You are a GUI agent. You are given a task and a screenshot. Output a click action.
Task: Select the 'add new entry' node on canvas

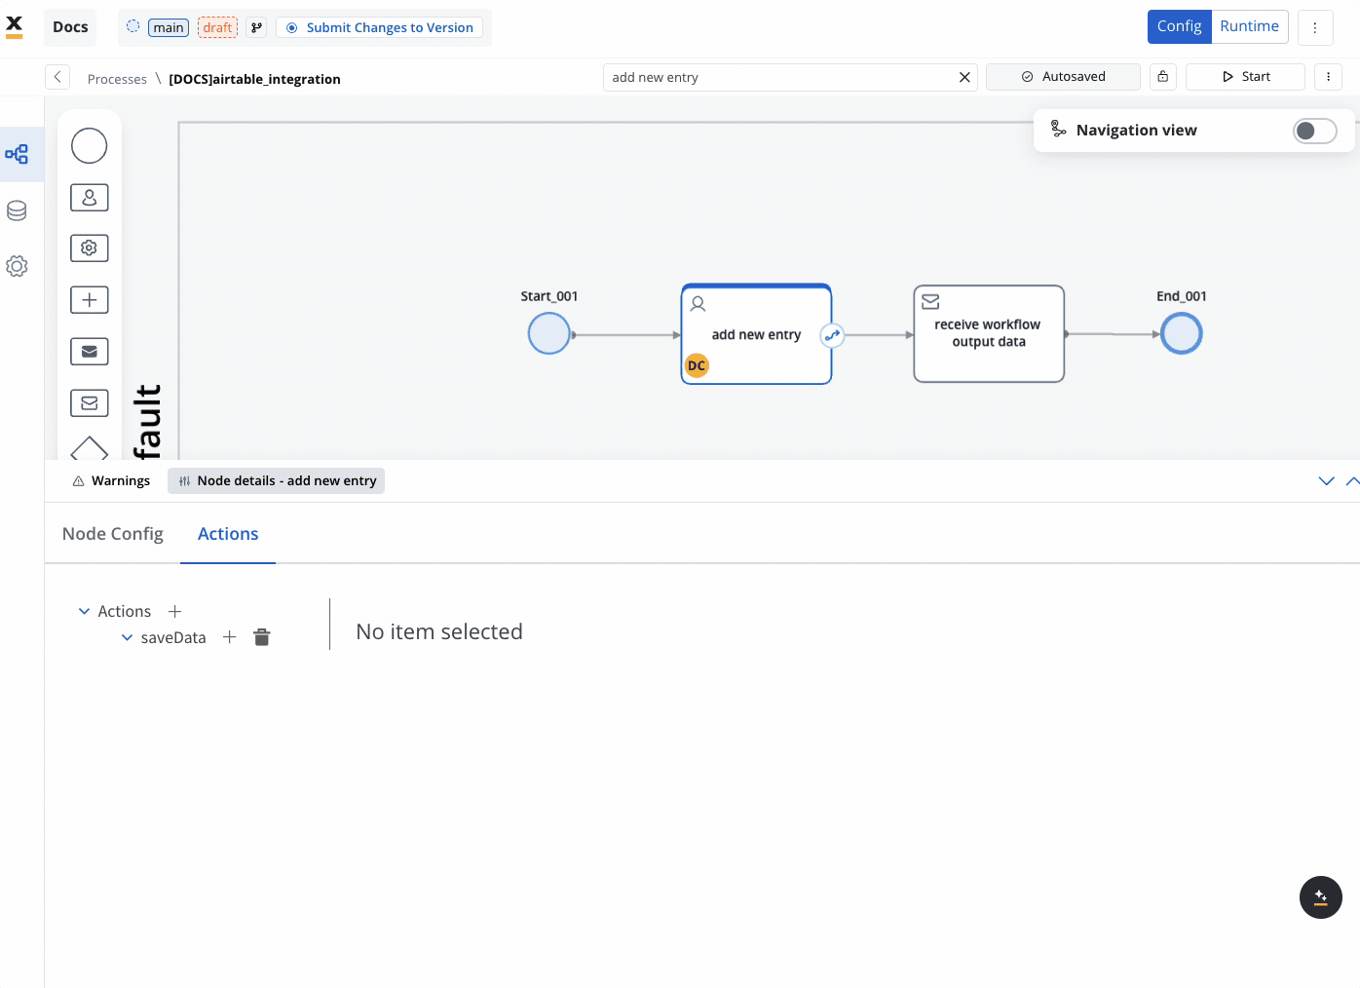756,334
